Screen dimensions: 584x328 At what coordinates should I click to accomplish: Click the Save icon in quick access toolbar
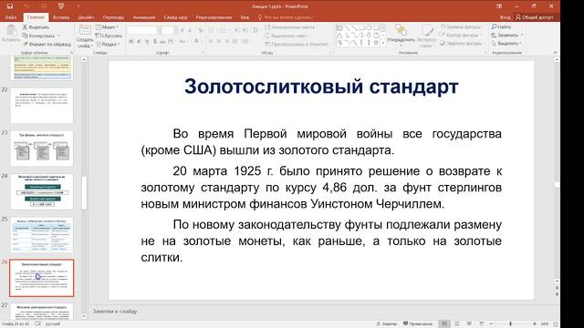coord(10,6)
